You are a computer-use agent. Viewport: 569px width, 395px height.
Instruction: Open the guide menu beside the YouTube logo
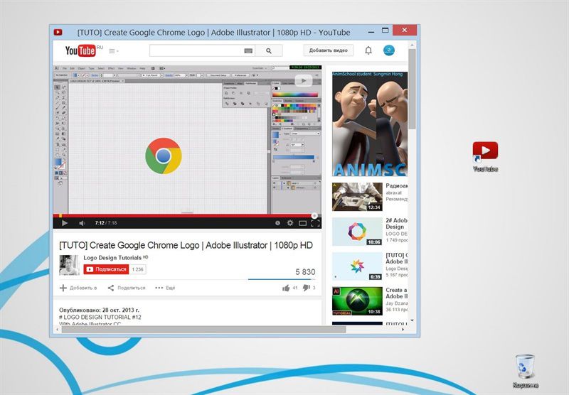click(x=114, y=51)
